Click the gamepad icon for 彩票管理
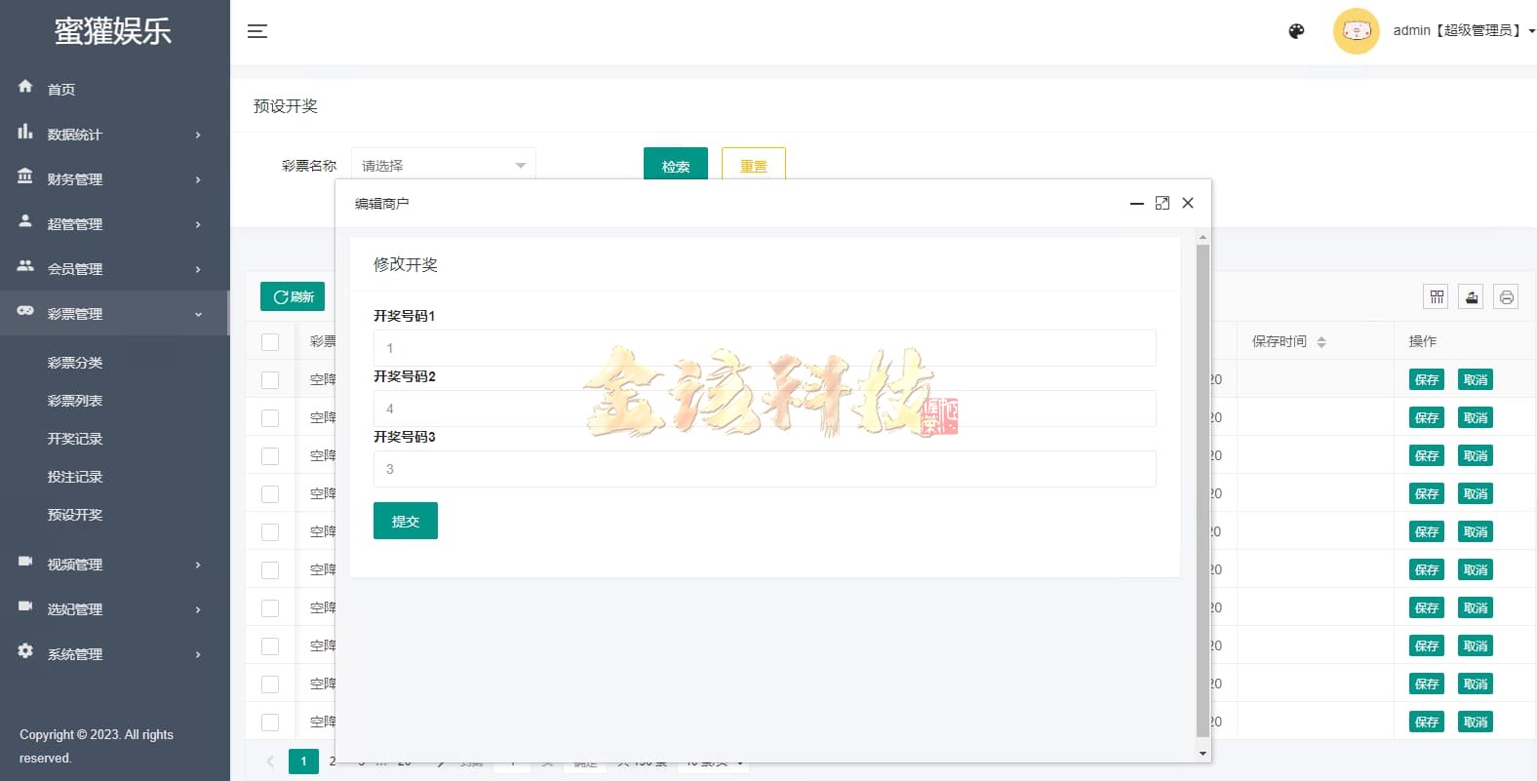Image resolution: width=1537 pixels, height=781 pixels. click(x=25, y=311)
